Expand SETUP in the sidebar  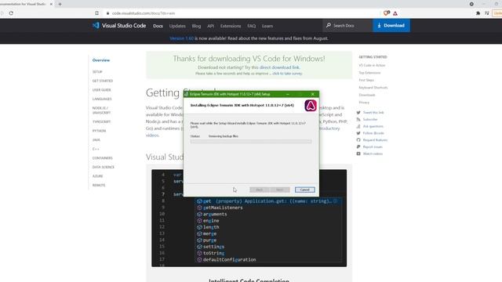(97, 72)
